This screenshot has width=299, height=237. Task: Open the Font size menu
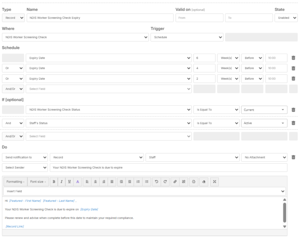click(x=38, y=181)
